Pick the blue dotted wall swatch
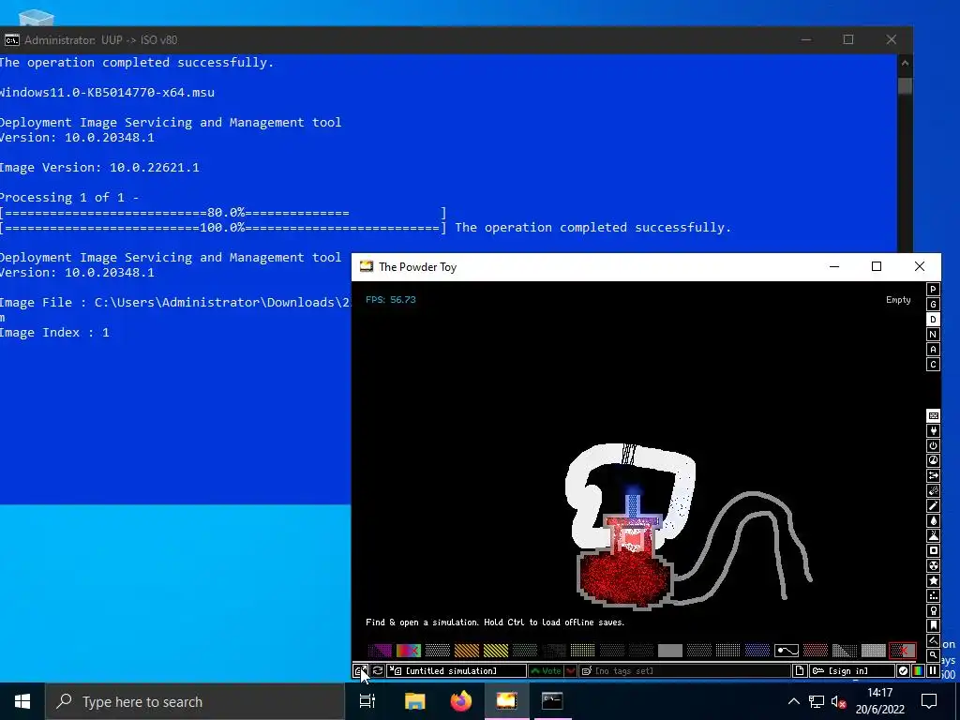 (757, 651)
